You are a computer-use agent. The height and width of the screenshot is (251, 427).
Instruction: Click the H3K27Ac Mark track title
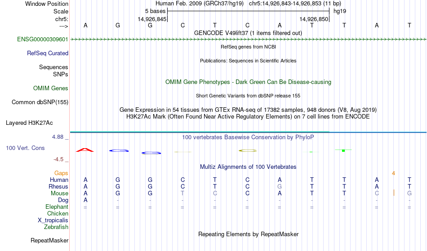tap(248, 117)
